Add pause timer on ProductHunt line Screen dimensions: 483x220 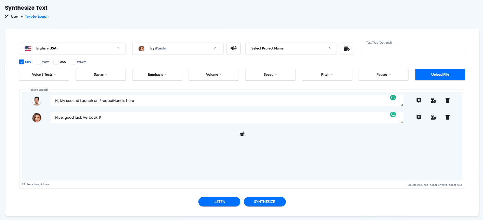433,100
